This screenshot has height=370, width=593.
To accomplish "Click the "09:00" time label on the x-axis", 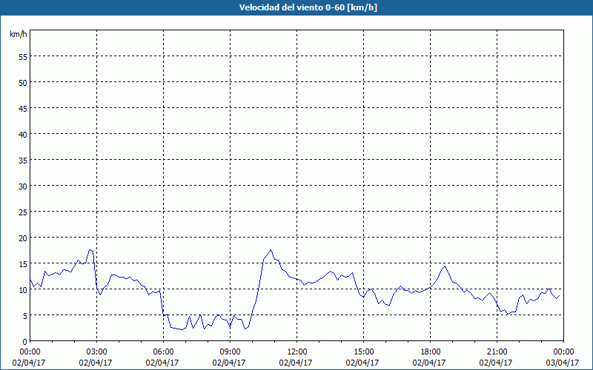I will click(230, 352).
